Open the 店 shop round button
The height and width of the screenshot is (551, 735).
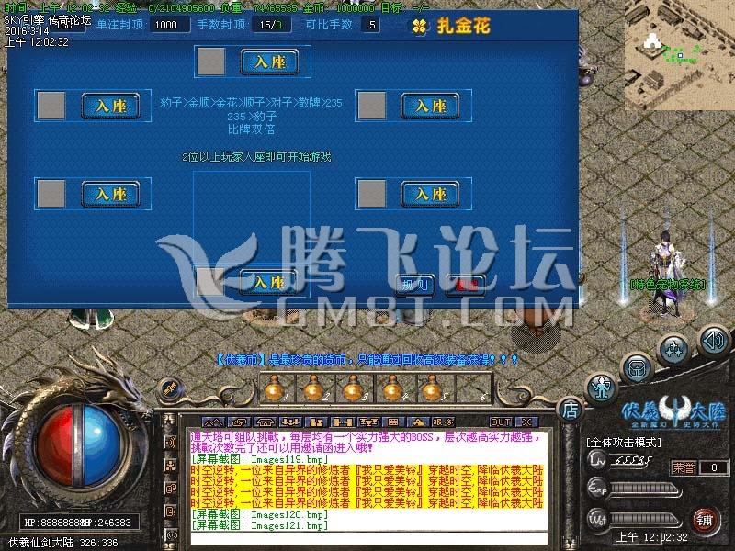(x=570, y=410)
